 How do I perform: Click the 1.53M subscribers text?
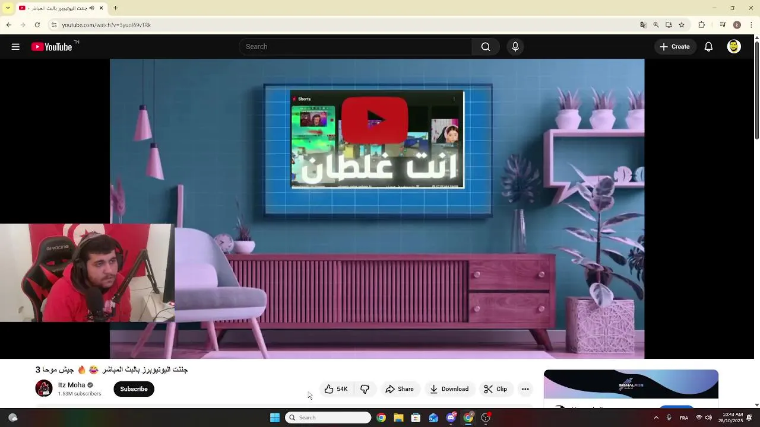tap(80, 394)
